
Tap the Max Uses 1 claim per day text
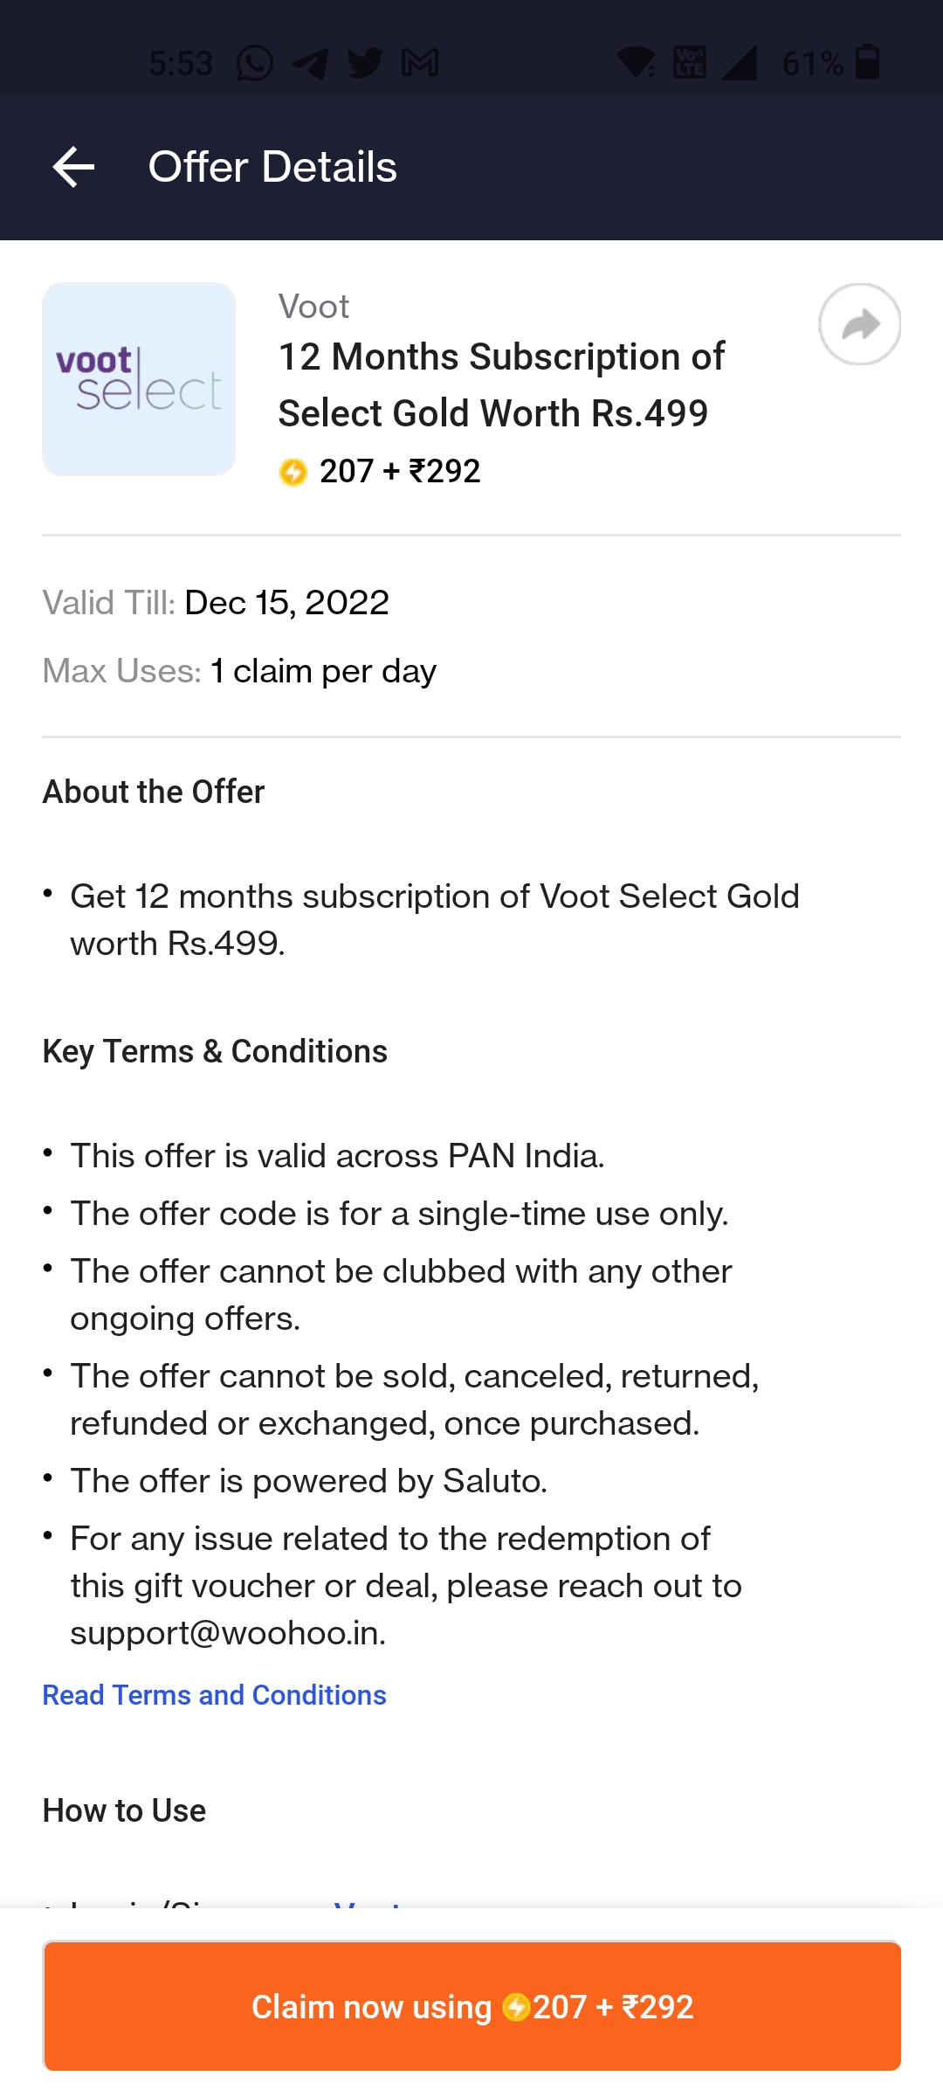(239, 671)
